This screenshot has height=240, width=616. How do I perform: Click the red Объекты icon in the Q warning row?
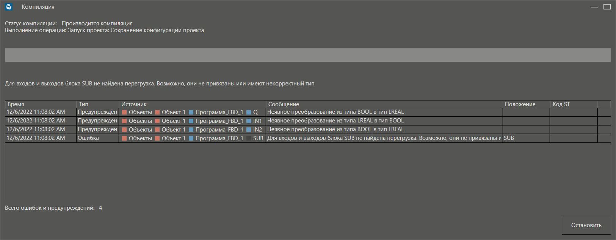(124, 112)
